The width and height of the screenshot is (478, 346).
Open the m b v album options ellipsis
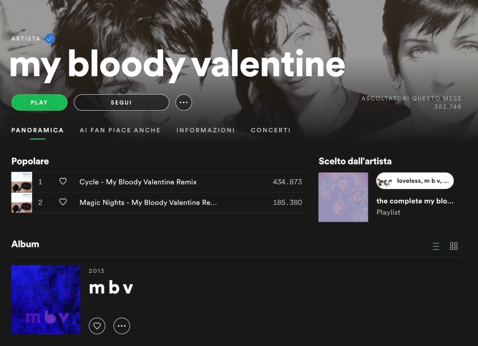pos(122,326)
